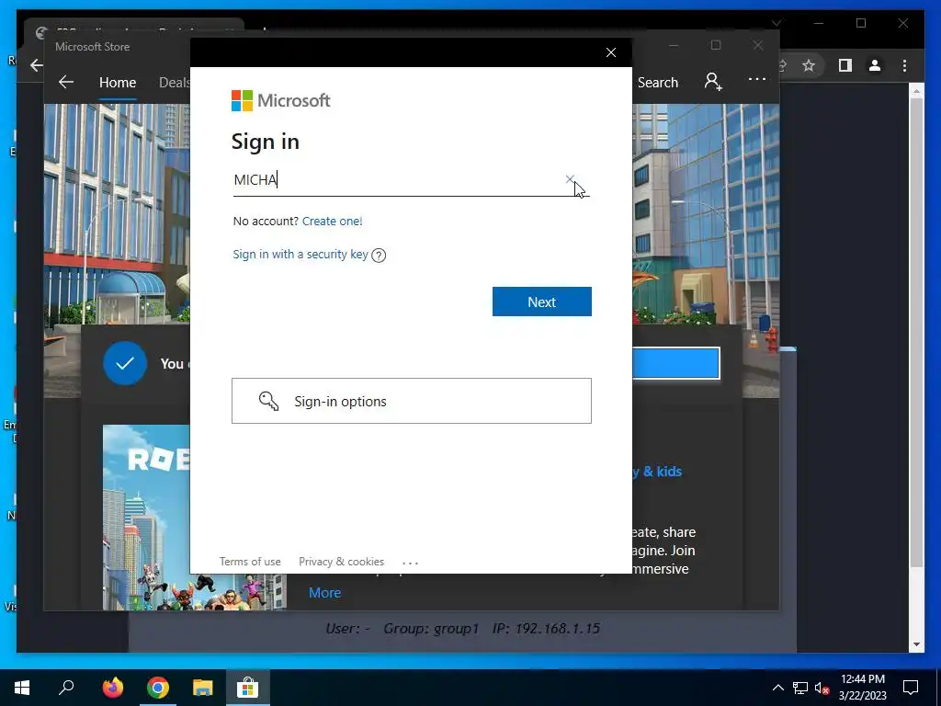Click the More link in Store
The image size is (941, 706).
click(324, 593)
